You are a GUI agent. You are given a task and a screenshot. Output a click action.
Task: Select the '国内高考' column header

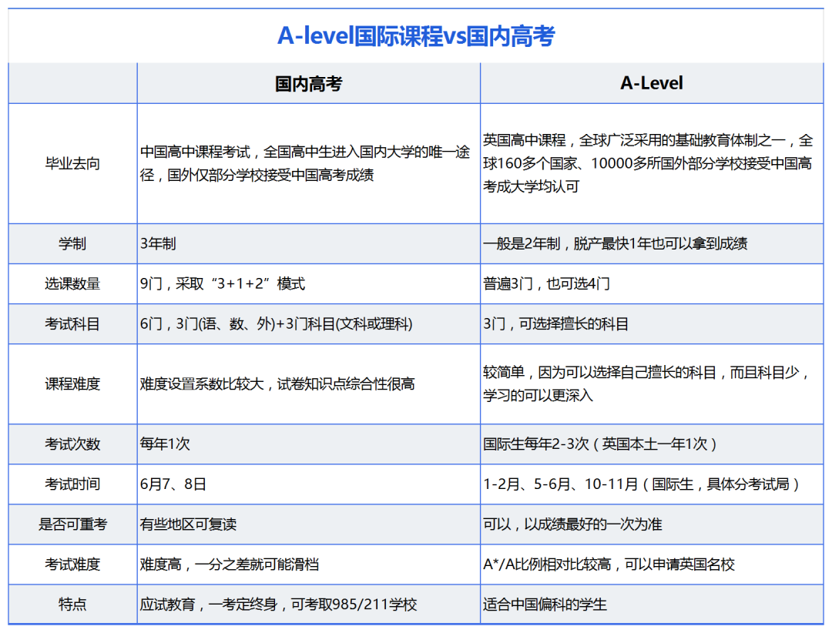pos(308,83)
